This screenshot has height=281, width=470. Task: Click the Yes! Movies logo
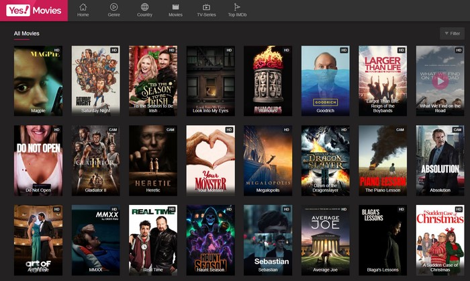(x=34, y=11)
